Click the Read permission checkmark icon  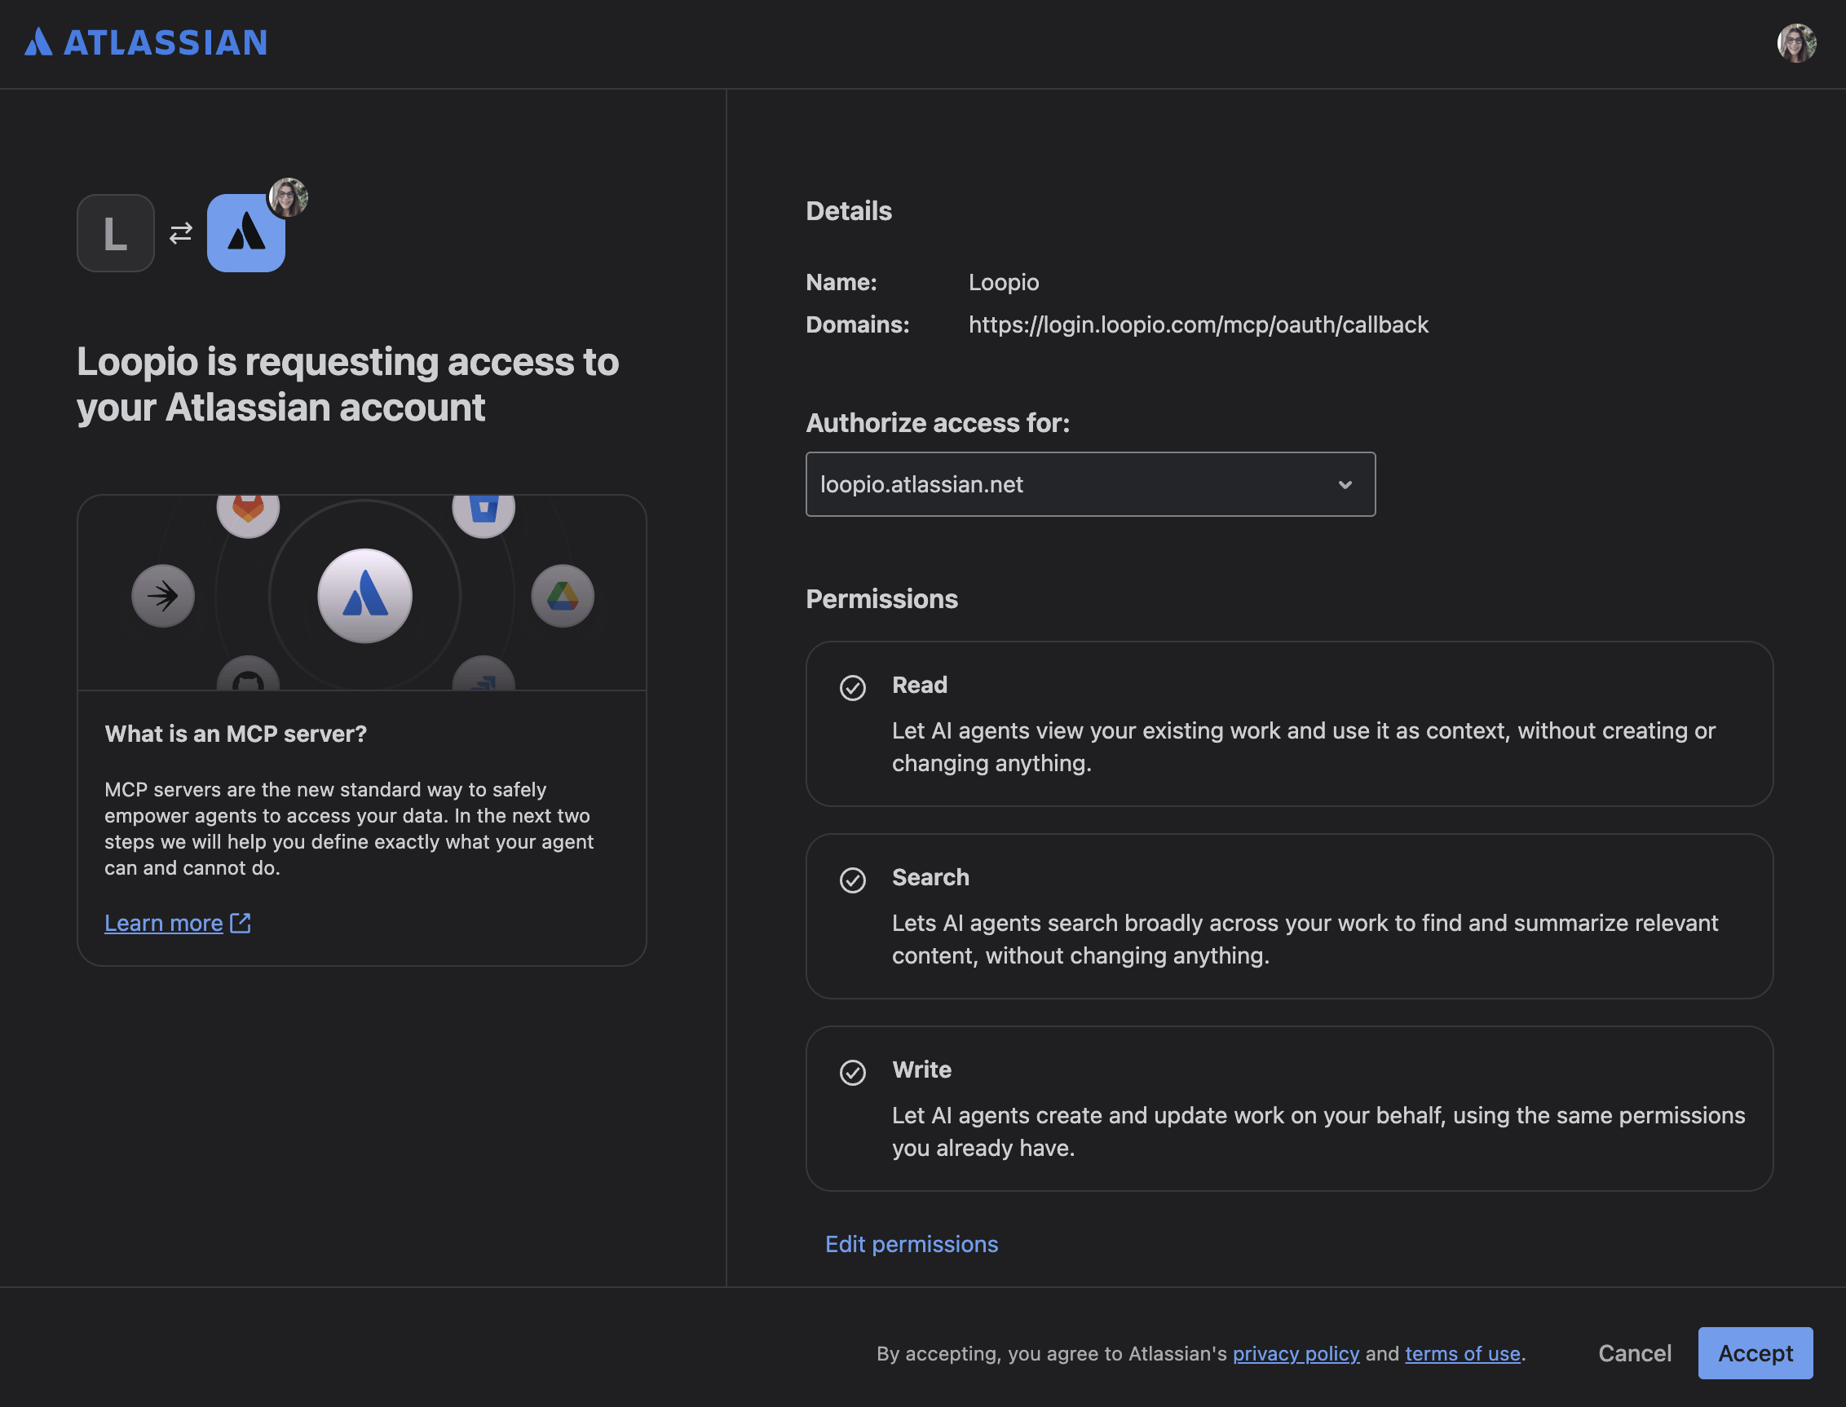[x=853, y=687]
